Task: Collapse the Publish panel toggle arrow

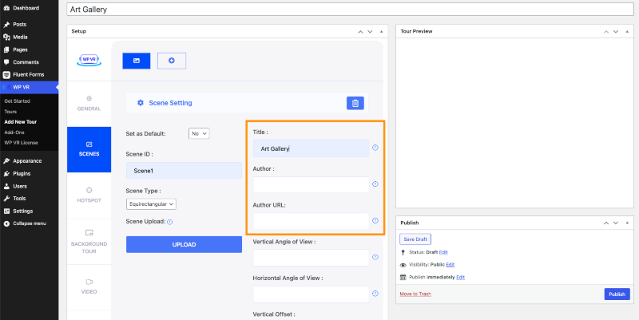Action: [x=627, y=223]
